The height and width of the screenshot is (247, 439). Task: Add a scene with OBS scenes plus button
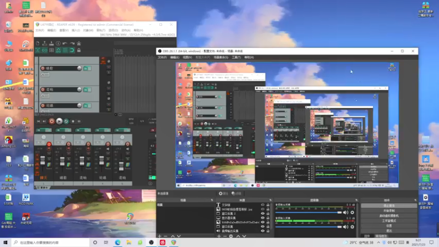[x=160, y=237]
